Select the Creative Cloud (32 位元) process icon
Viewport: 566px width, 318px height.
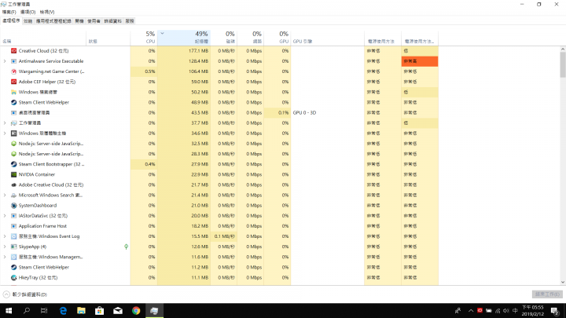[13, 51]
